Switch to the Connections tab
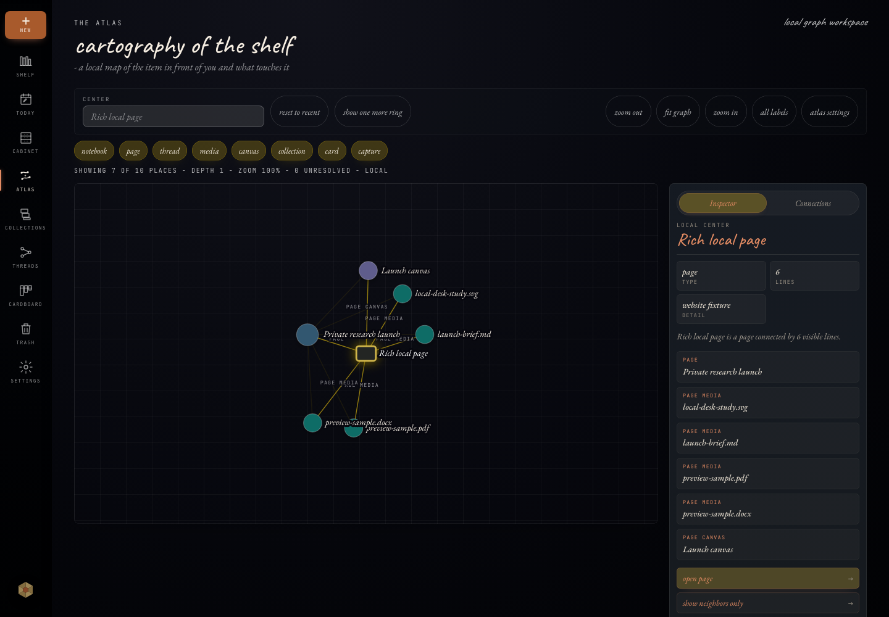 [813, 203]
